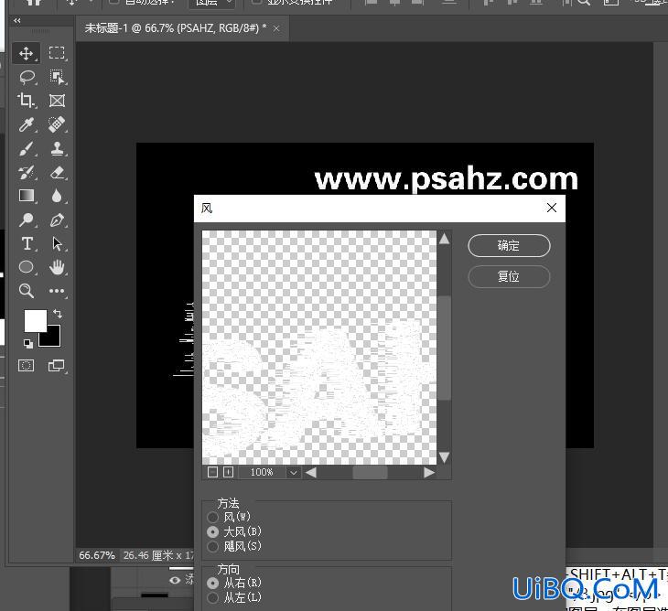Toggle Quick Mask mode
668x611 pixels.
pyautogui.click(x=26, y=365)
